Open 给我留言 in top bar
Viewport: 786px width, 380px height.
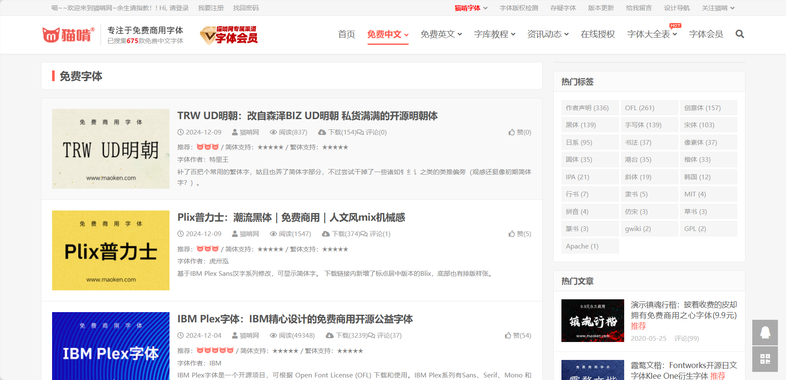639,8
